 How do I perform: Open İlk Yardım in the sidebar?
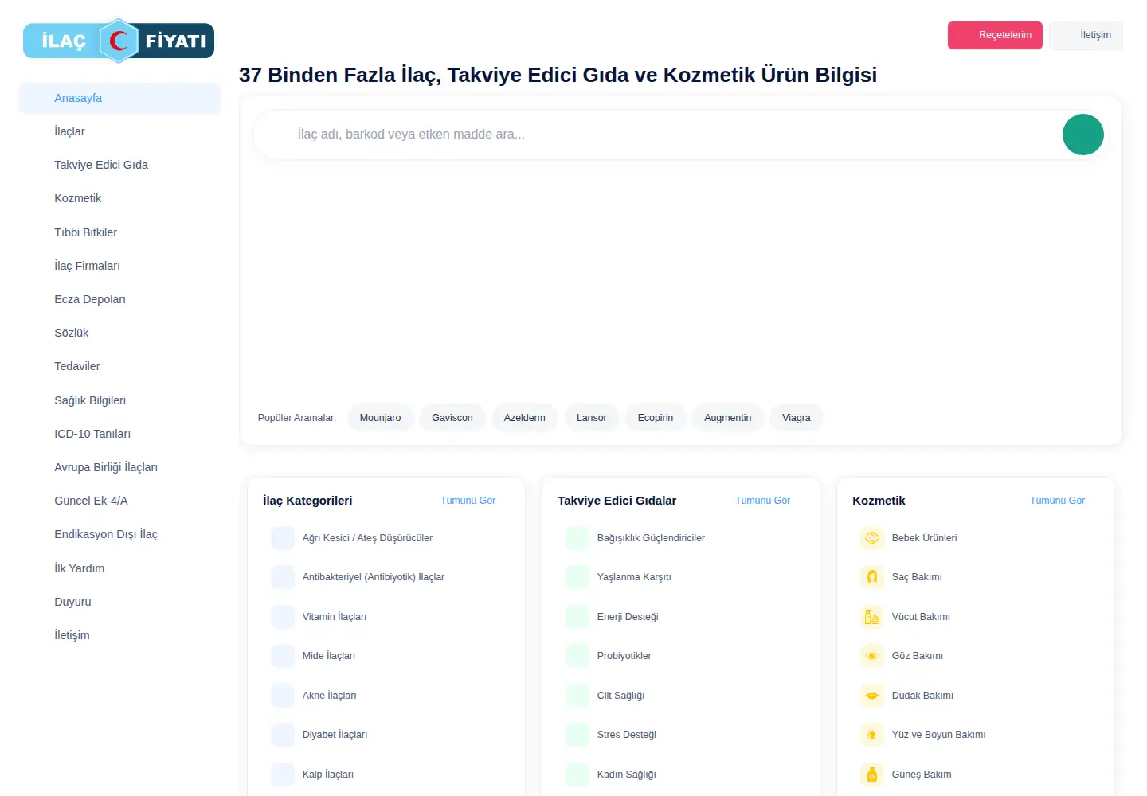(x=119, y=568)
